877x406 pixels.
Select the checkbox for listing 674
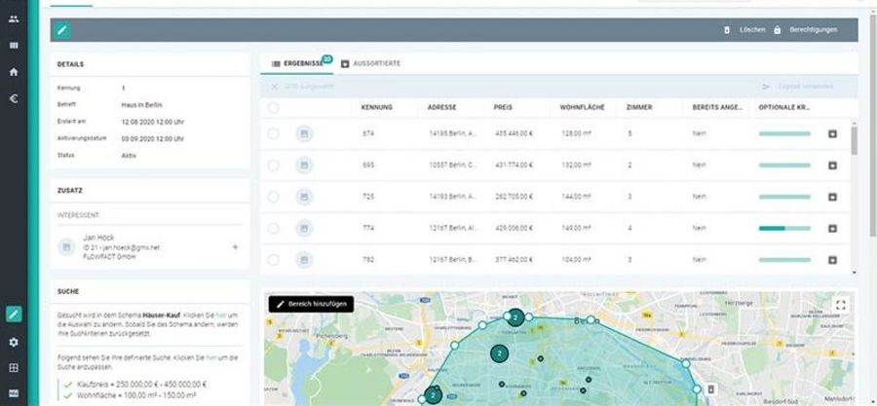click(x=273, y=133)
